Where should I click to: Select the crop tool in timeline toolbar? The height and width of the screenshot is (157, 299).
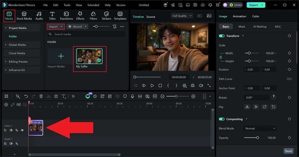pyautogui.click(x=56, y=96)
